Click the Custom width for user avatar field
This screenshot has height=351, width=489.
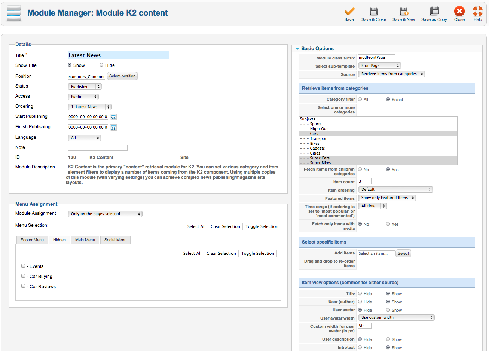tap(365, 326)
